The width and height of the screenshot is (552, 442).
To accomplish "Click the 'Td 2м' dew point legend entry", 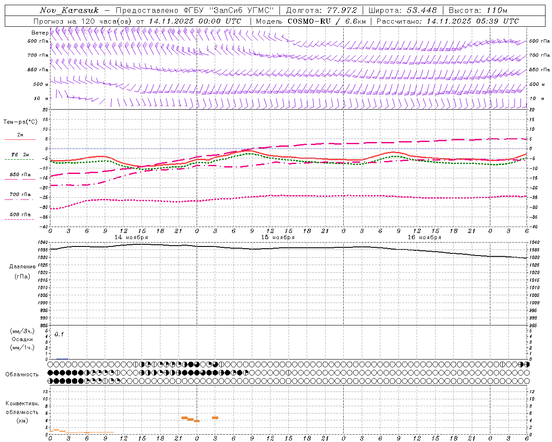I will click(20, 155).
